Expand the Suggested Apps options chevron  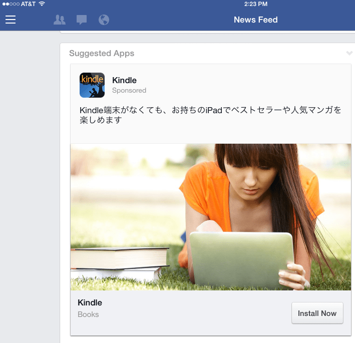(349, 53)
